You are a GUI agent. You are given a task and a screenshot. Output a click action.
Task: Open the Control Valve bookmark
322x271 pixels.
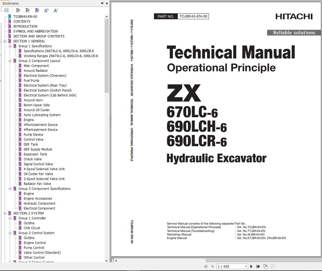34,140
